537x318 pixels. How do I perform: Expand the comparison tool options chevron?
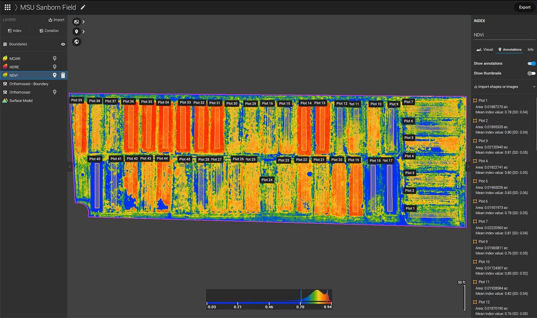click(84, 21)
